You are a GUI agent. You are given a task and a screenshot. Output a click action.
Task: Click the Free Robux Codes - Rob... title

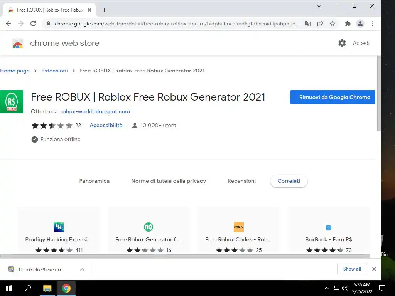(238, 239)
